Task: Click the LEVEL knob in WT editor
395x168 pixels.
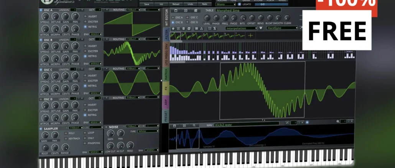Action: [207, 18]
